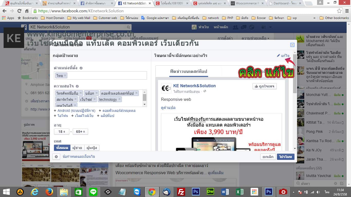
Task: Remove the สมาร์ทโฟน interest tag
Action: coord(76,99)
